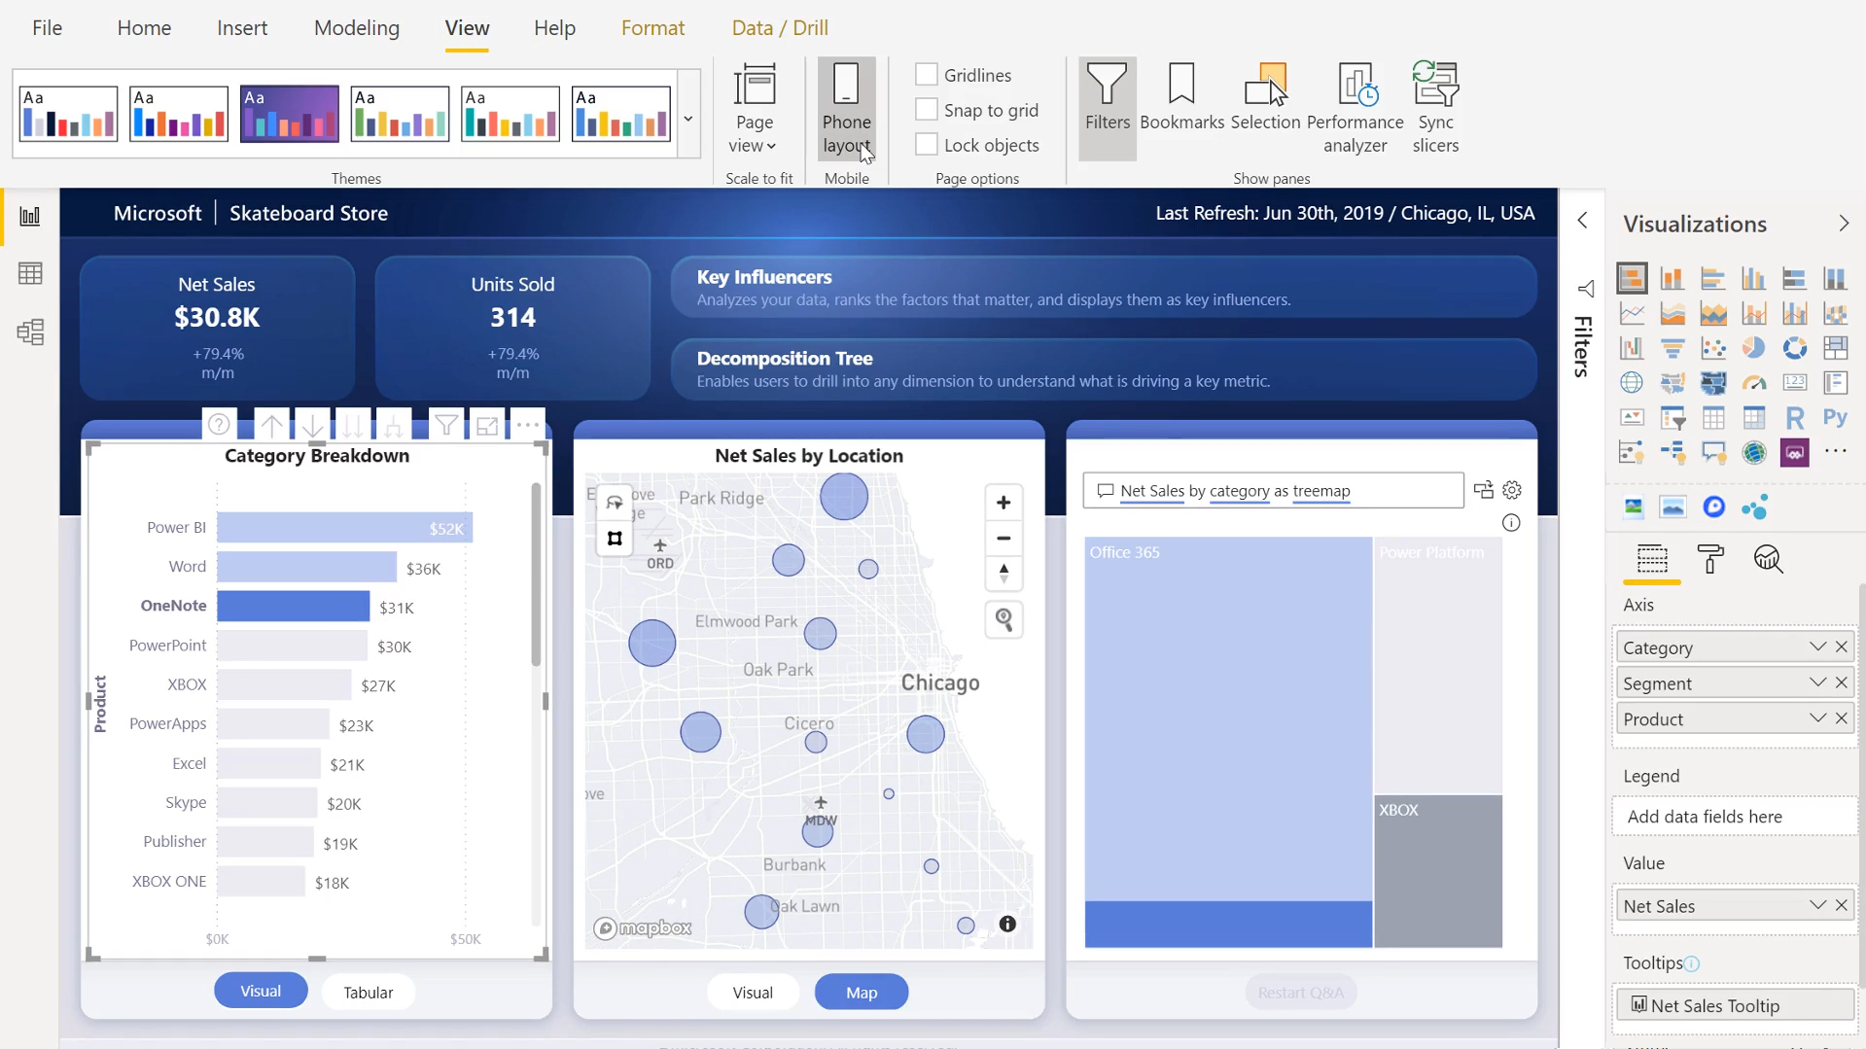Viewport: 1866px width, 1049px height.
Task: Select the decomposition tree visual icon
Action: [1672, 452]
